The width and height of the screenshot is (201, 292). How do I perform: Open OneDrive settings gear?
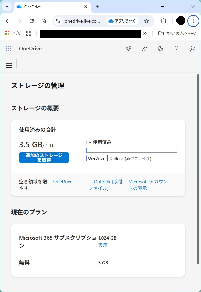161,48
